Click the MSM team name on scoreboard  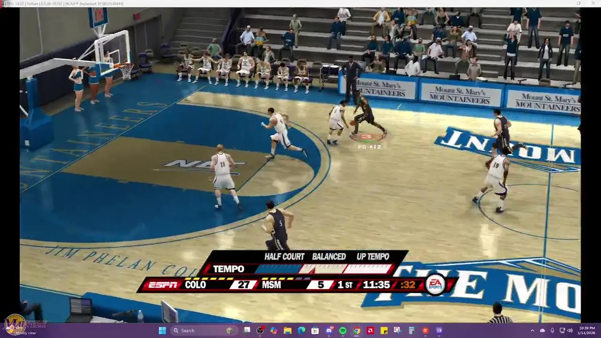271,285
